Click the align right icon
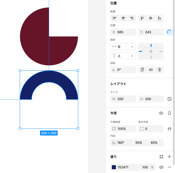Image resolution: width=175 pixels, height=173 pixels. (x=132, y=18)
